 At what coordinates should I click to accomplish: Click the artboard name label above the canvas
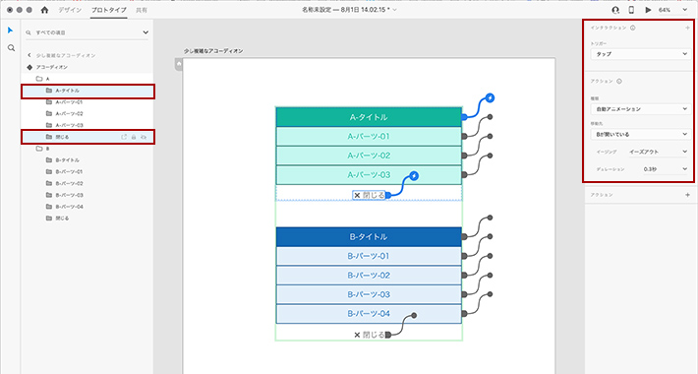tap(213, 51)
